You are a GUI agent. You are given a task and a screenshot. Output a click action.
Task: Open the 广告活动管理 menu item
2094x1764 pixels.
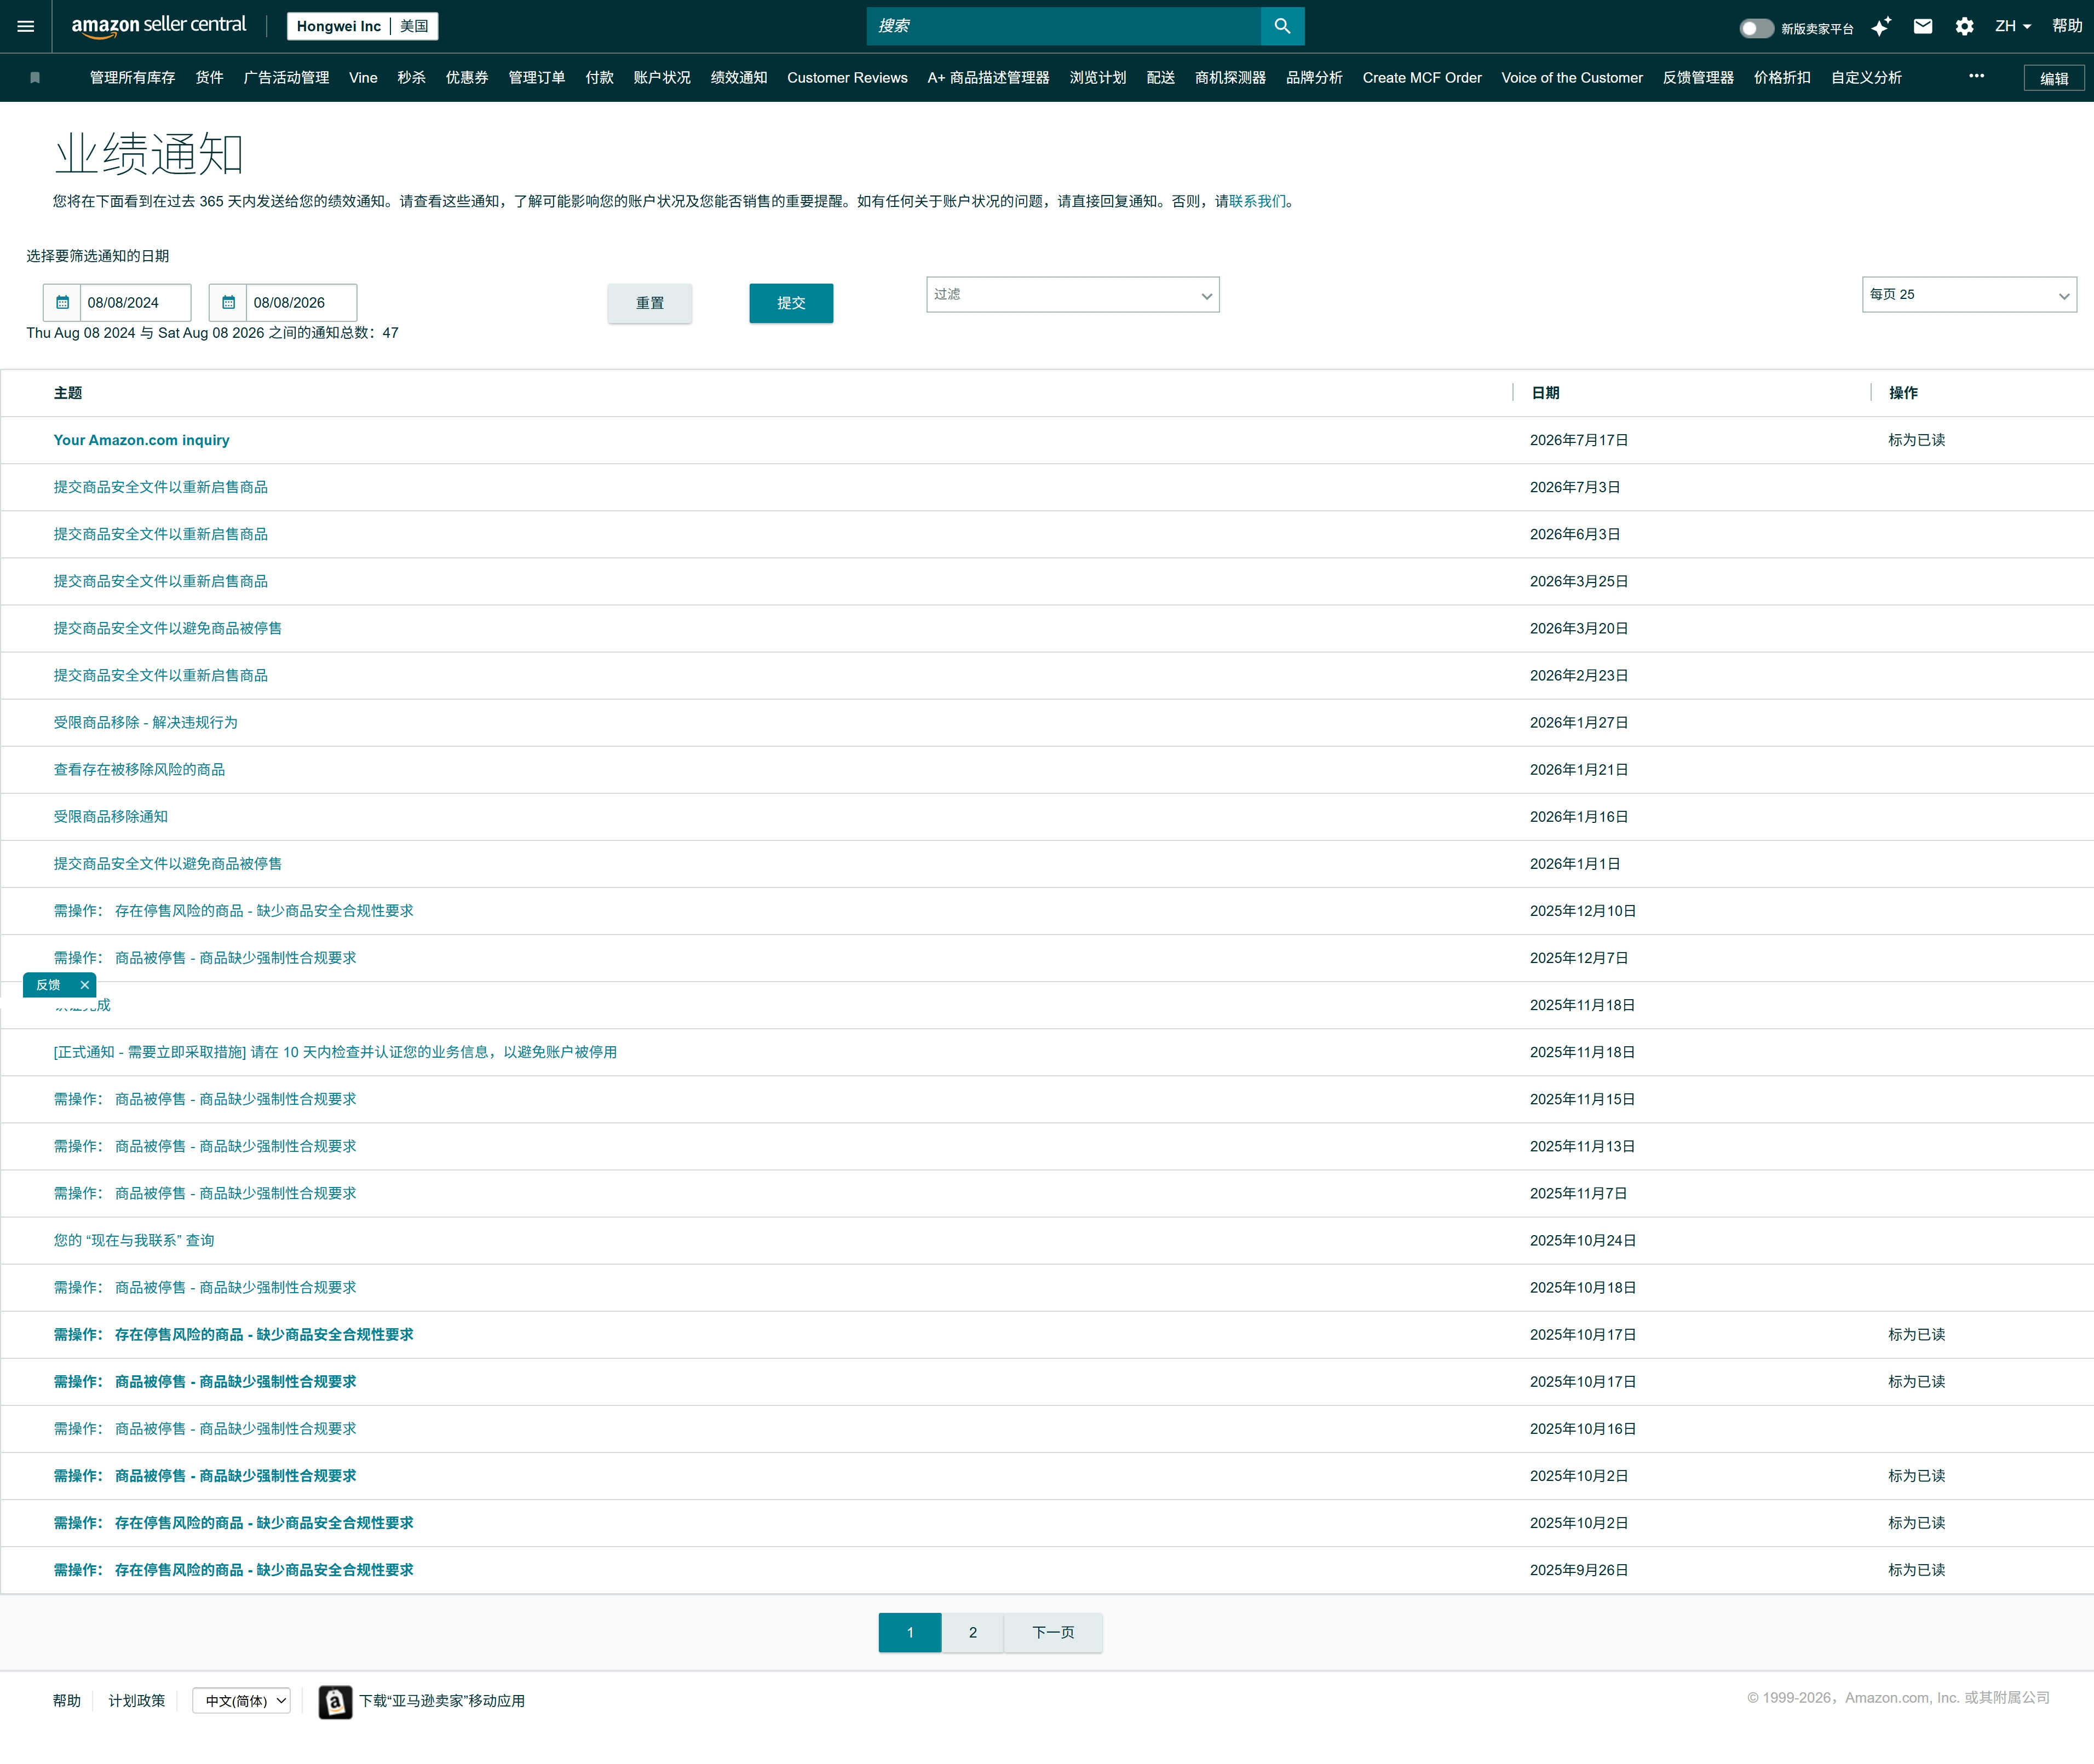click(x=286, y=78)
